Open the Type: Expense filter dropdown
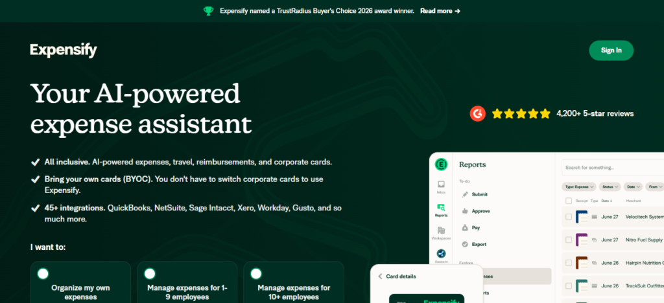This screenshot has height=303, width=664. (x=579, y=186)
